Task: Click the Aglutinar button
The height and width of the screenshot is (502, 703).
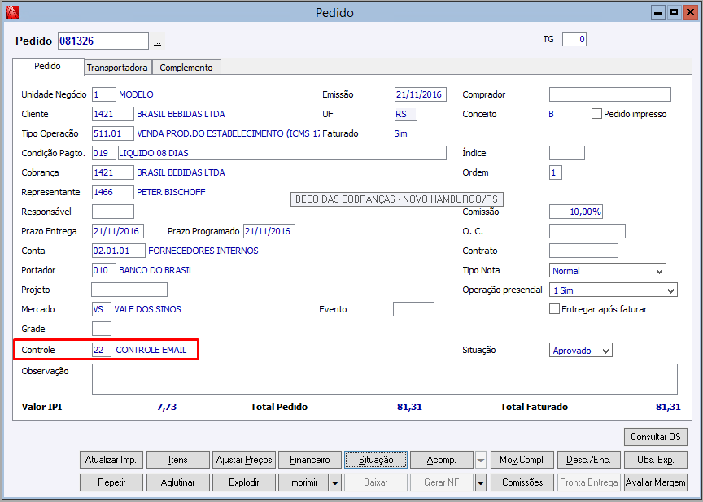Action: pyautogui.click(x=178, y=482)
